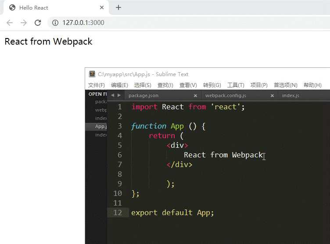Click the return keyword on line 4

(x=161, y=136)
